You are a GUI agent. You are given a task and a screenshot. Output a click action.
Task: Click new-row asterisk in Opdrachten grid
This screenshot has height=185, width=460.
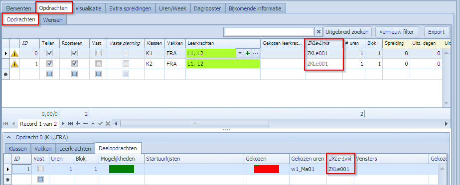click(5, 74)
